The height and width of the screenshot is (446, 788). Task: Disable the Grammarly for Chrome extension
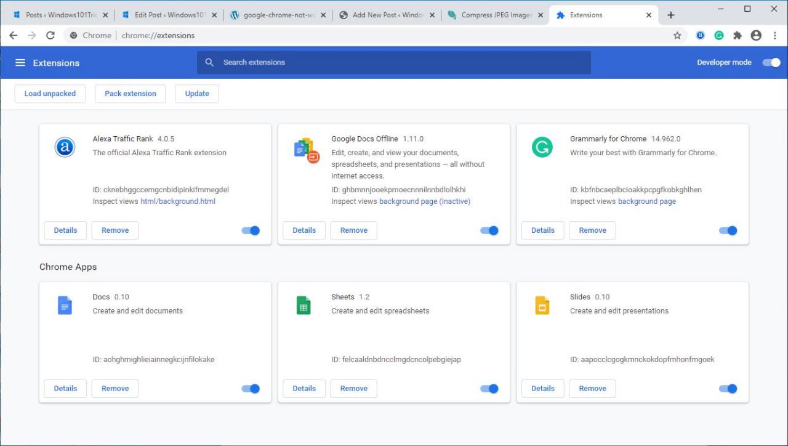click(x=728, y=230)
